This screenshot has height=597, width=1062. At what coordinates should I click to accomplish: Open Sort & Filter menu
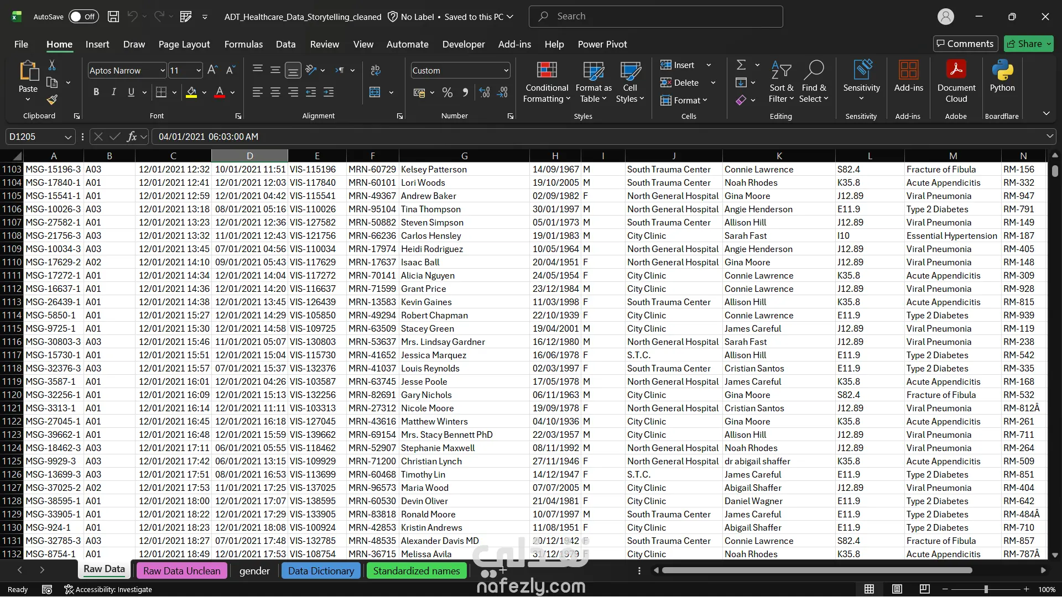pos(781,82)
